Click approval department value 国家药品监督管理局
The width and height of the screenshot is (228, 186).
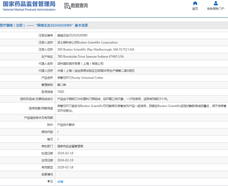[70, 146]
